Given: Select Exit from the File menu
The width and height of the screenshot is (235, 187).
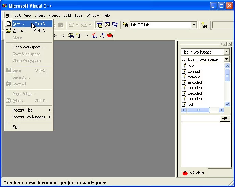Looking at the screenshot, I should [x=29, y=127].
